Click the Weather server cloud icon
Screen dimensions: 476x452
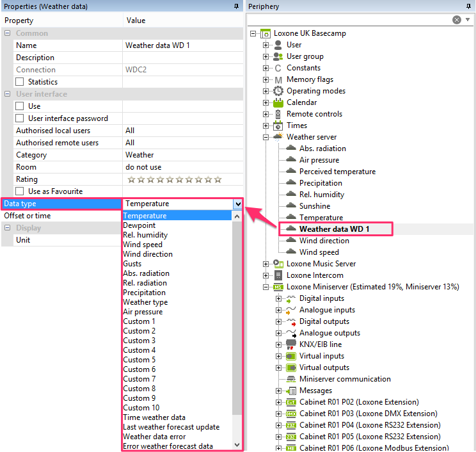pyautogui.click(x=278, y=137)
